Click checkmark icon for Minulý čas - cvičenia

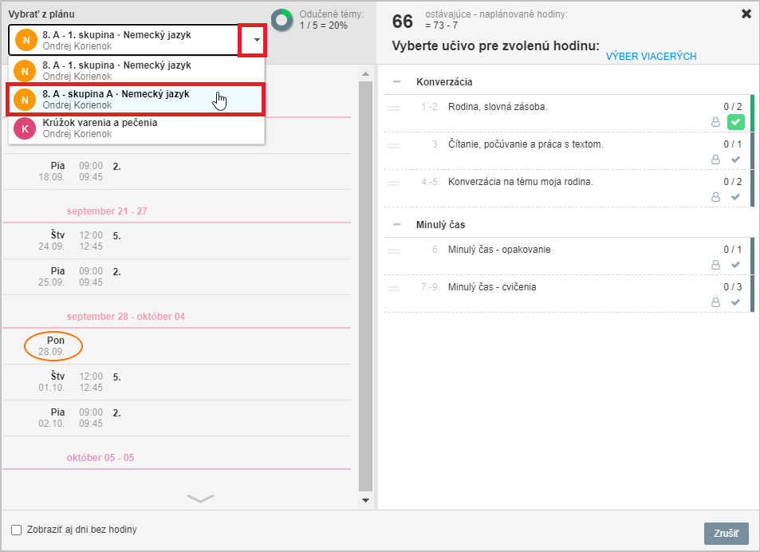[735, 302]
